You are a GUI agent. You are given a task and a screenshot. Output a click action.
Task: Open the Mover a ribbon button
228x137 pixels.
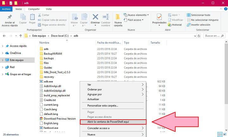(74, 20)
